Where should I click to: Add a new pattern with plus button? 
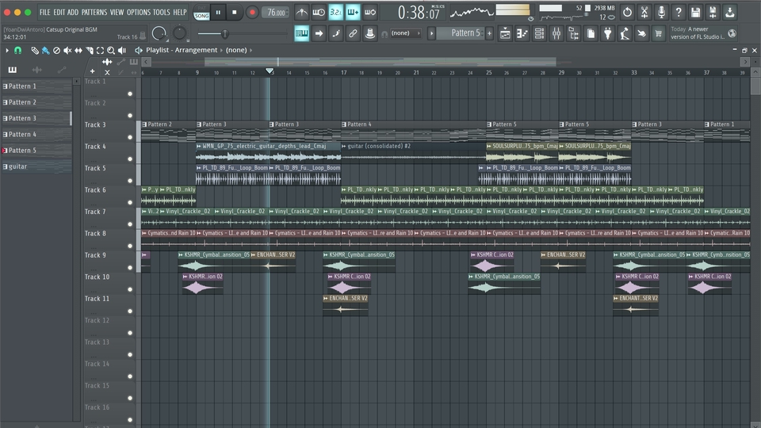point(489,33)
